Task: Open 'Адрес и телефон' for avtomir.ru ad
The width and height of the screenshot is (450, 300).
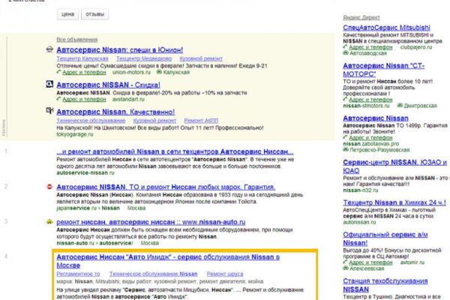Action: click(x=370, y=262)
